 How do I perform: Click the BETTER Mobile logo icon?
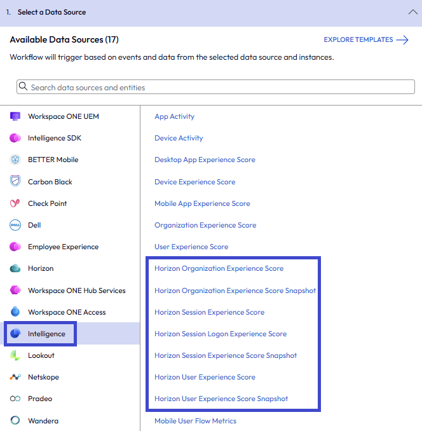point(15,160)
